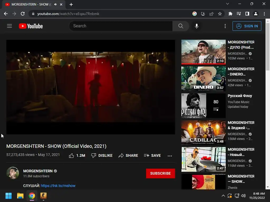The width and height of the screenshot is (270, 202).
Task: Share this page icon in toolbar
Action: 211,14
